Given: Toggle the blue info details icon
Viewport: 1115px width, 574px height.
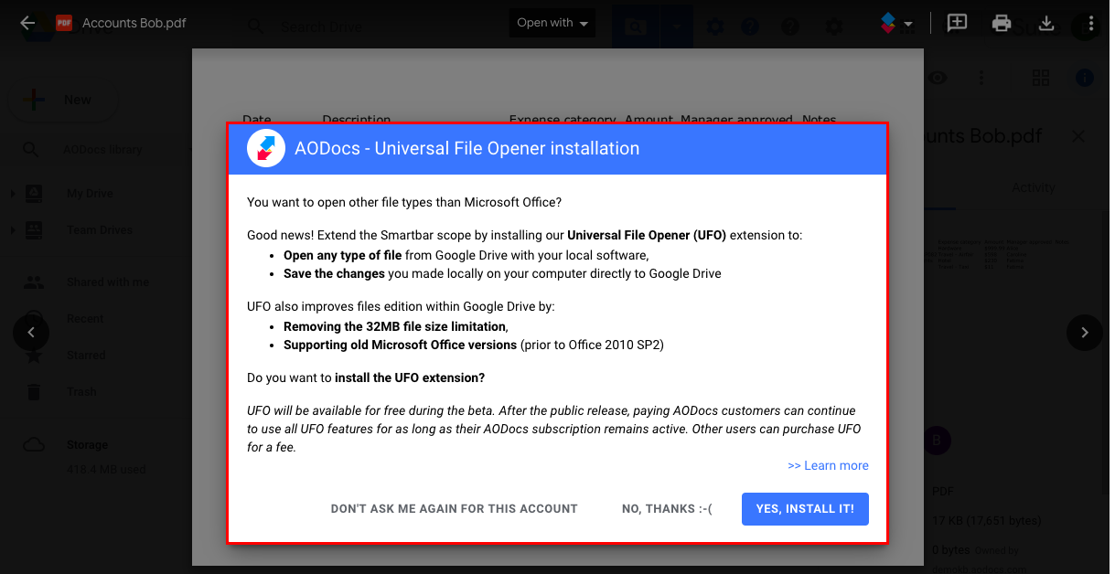Looking at the screenshot, I should coord(1085,79).
